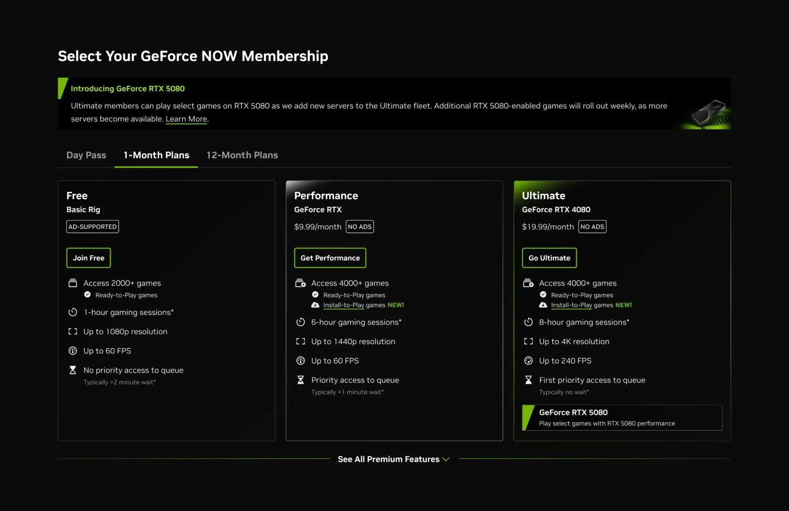Click the RTX 5080 graphics card image in banner
Image resolution: width=789 pixels, height=511 pixels.
tap(708, 113)
